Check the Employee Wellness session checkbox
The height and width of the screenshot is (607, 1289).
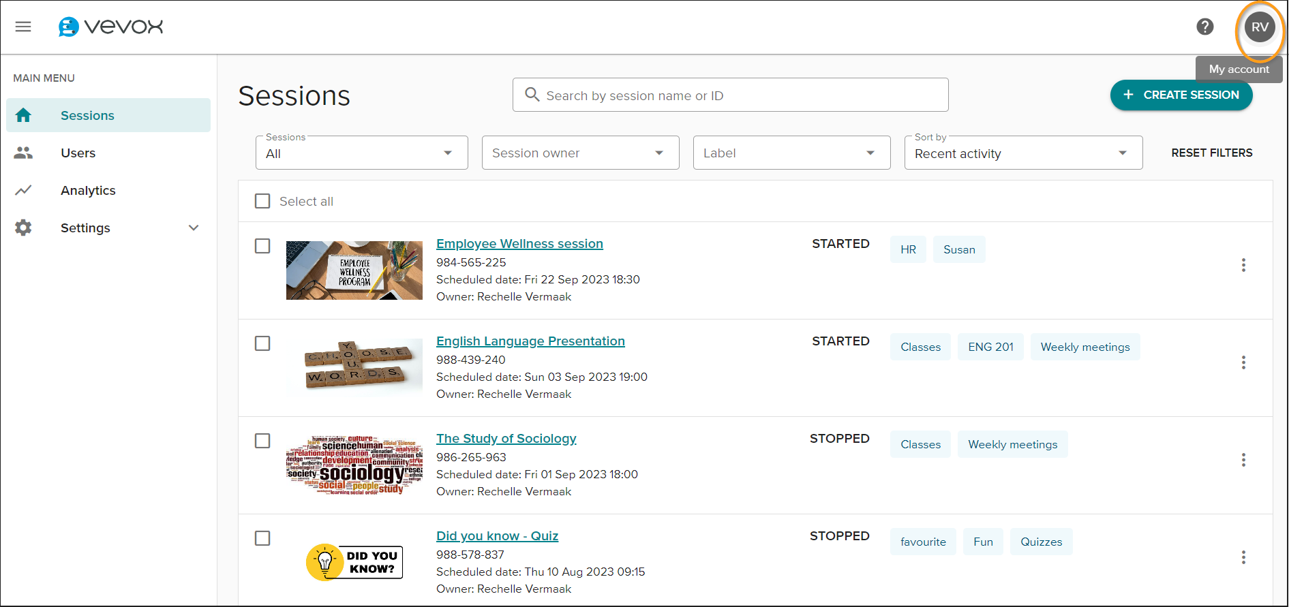[262, 246]
